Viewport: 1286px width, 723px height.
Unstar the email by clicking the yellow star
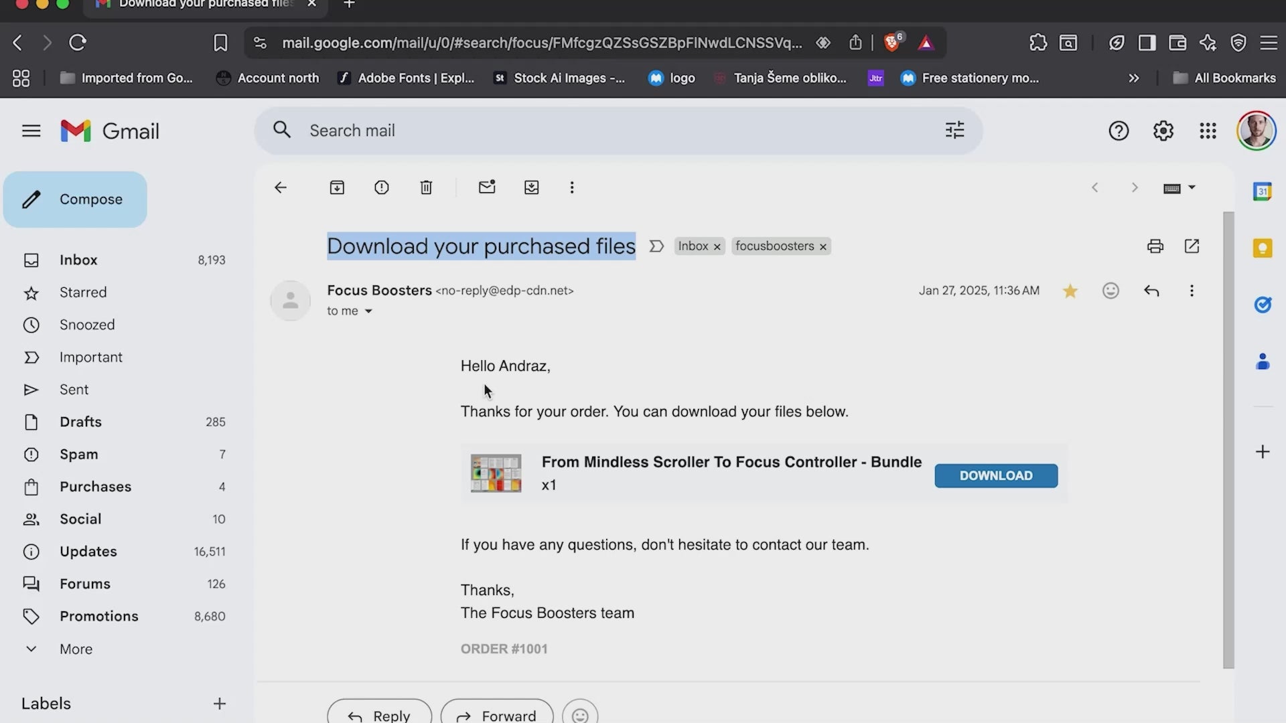click(x=1070, y=291)
